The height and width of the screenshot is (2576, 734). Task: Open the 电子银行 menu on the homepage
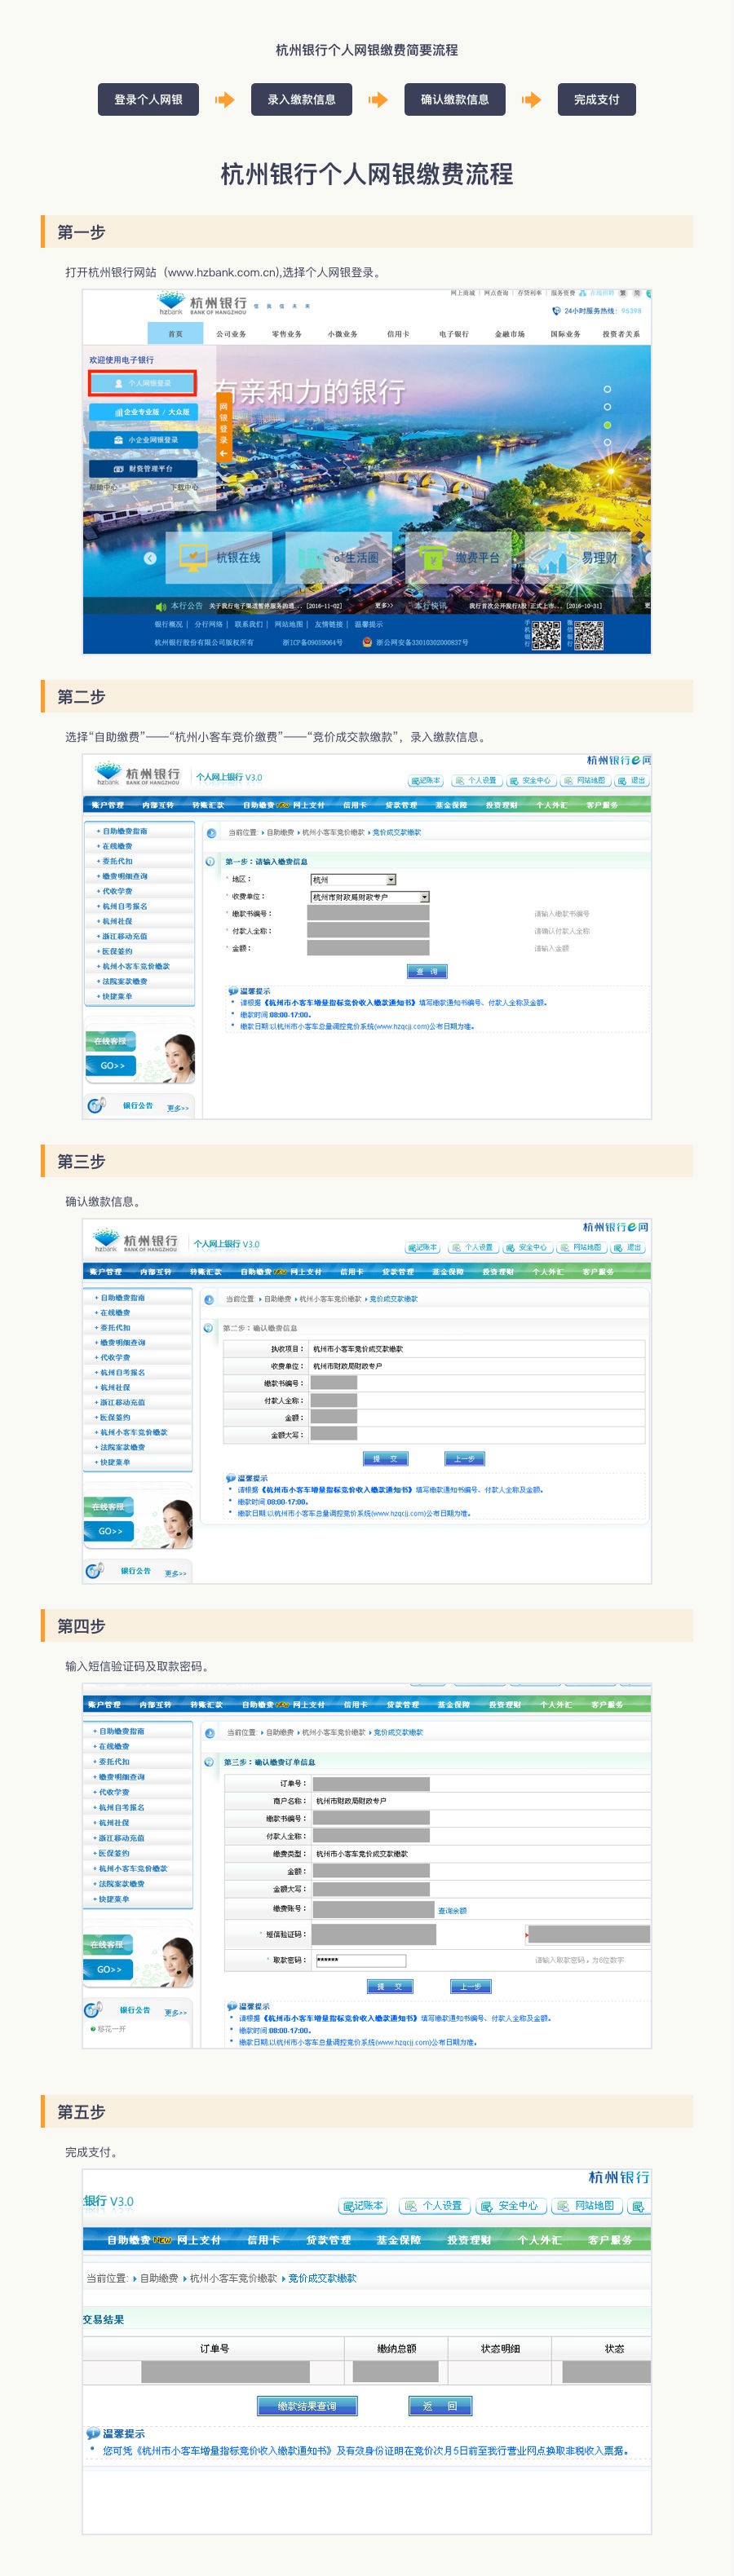click(x=454, y=334)
